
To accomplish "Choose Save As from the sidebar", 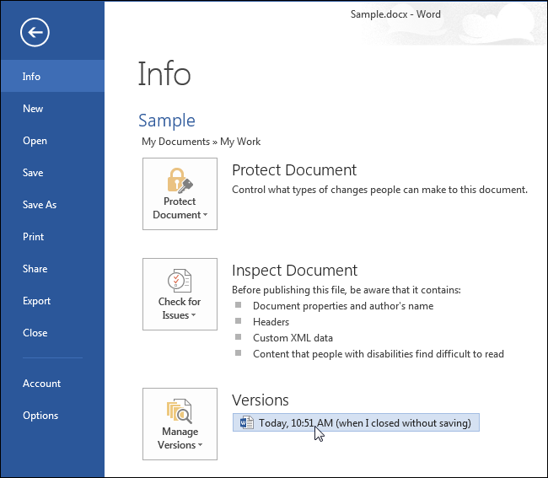I will (40, 205).
